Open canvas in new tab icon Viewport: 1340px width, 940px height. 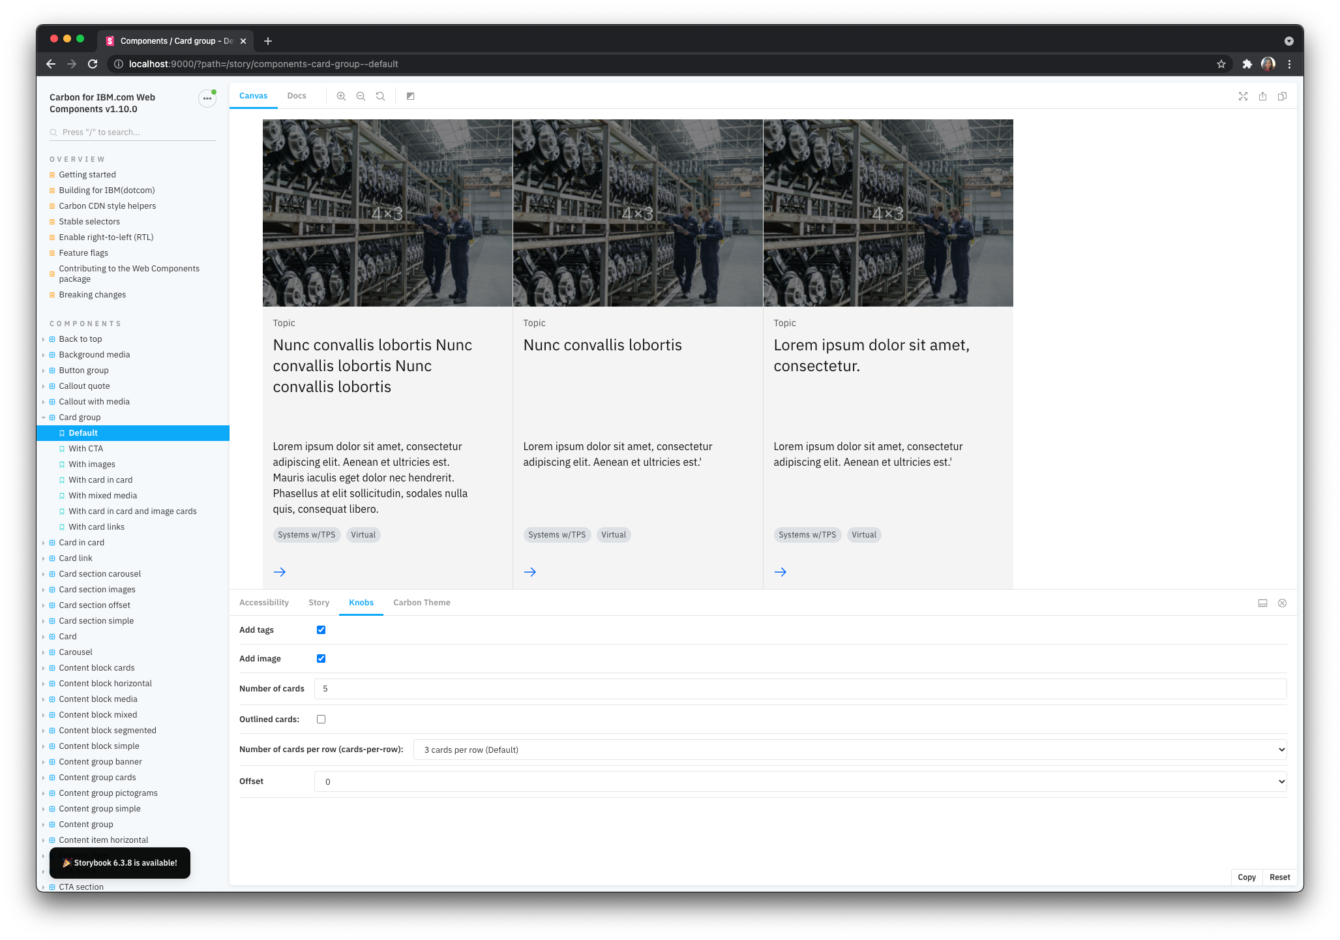[x=1262, y=96]
